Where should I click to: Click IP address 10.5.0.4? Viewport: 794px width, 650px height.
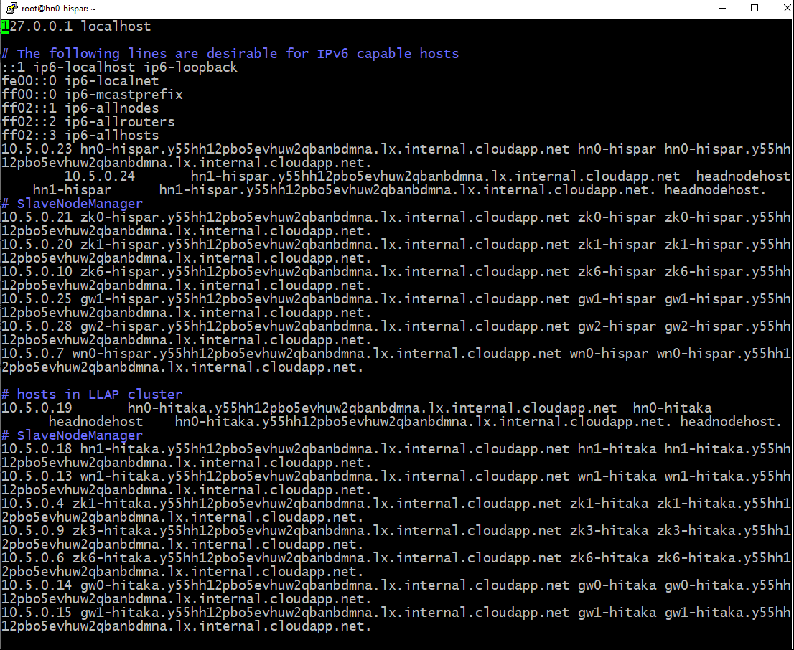click(33, 504)
